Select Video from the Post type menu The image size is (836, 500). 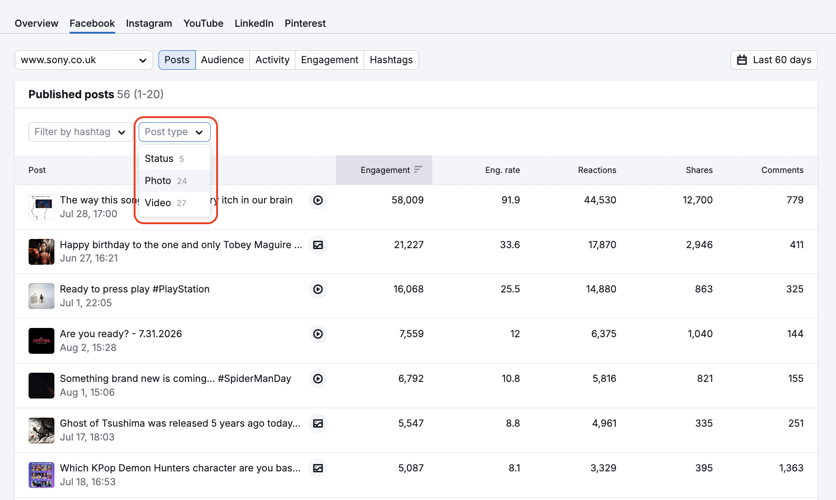(x=157, y=203)
